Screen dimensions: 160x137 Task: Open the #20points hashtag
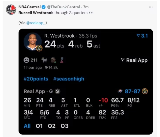click(36, 79)
